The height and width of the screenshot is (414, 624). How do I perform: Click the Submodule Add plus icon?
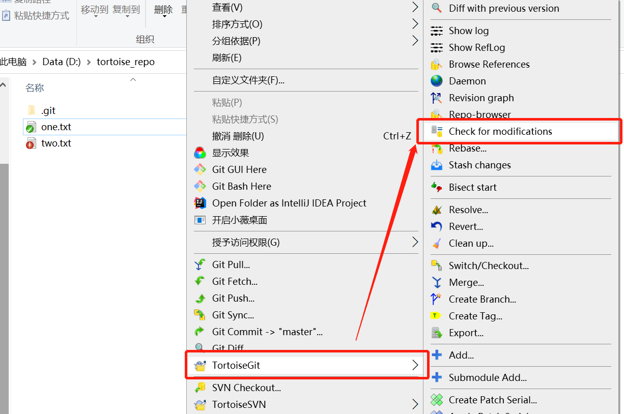click(437, 378)
